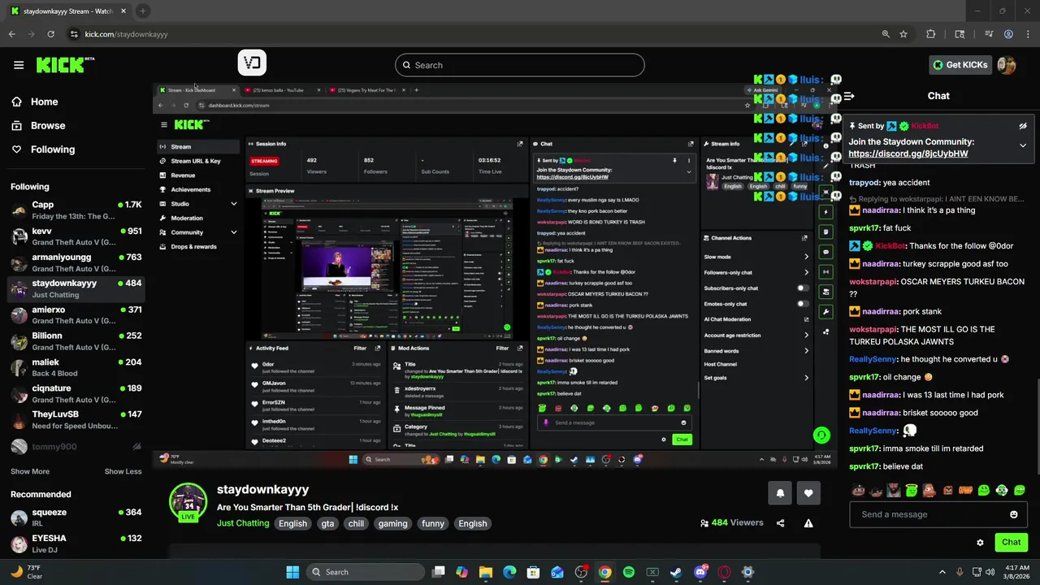Open EYESHA in Recommended channels
The height and width of the screenshot is (585, 1040).
tap(76, 544)
